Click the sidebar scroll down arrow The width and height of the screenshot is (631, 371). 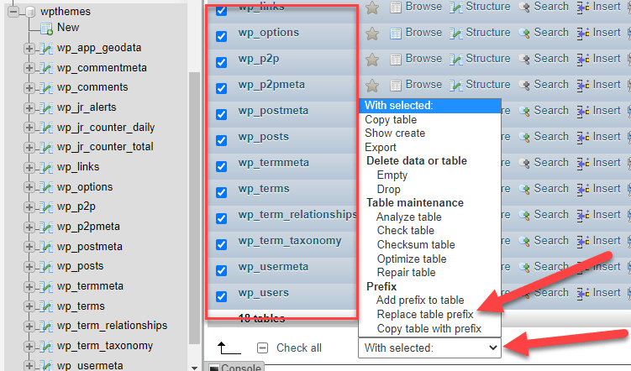tap(194, 368)
